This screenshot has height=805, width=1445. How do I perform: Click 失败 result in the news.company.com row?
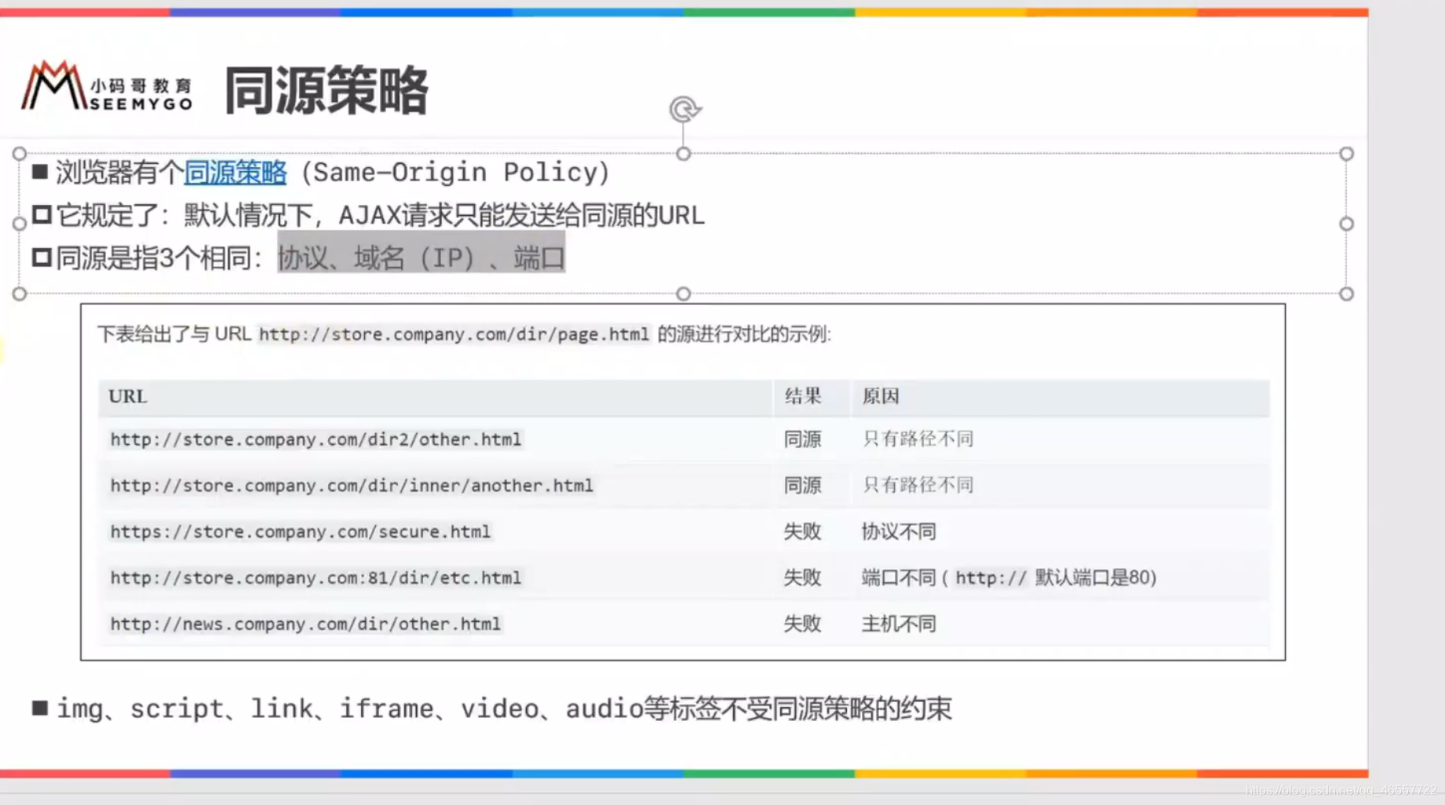coord(802,625)
